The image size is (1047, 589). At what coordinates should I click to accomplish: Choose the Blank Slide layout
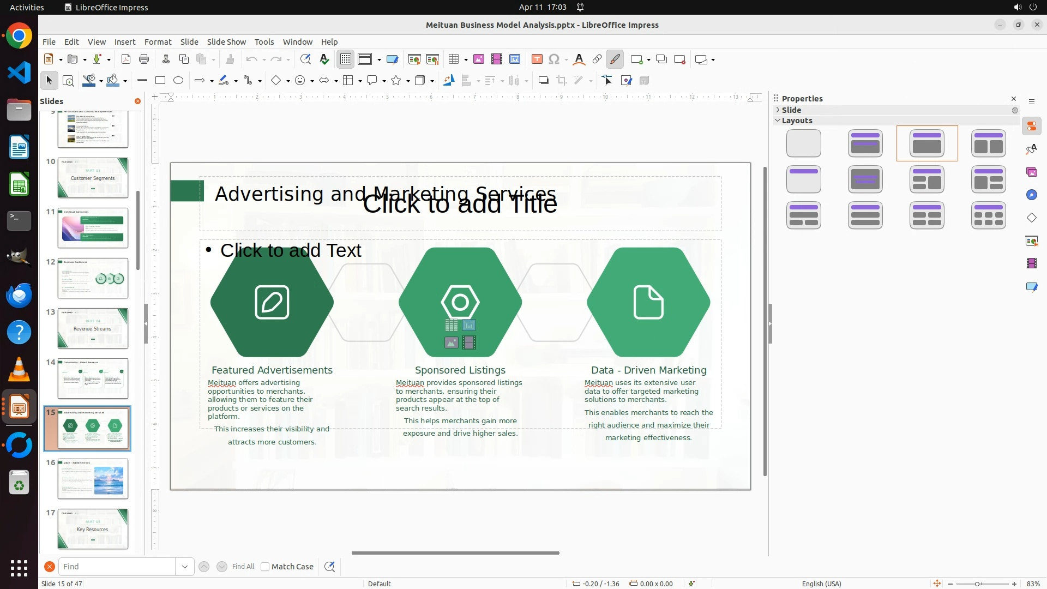804,143
